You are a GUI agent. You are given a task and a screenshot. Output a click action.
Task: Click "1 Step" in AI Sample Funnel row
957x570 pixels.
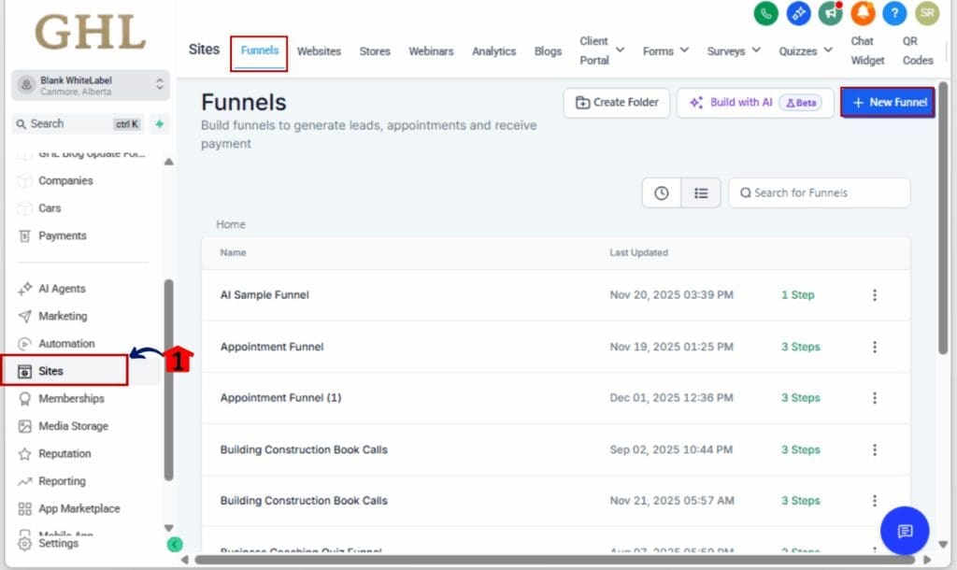798,294
